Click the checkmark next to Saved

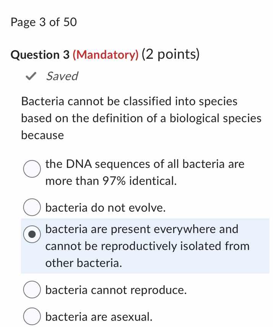point(31,76)
